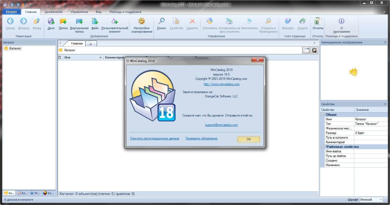Click quick access toolbar forward arrow in title bar

(x=18, y=5)
